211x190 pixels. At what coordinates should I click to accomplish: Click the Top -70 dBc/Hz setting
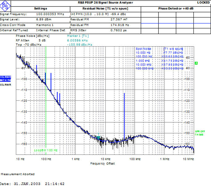pos(28,45)
